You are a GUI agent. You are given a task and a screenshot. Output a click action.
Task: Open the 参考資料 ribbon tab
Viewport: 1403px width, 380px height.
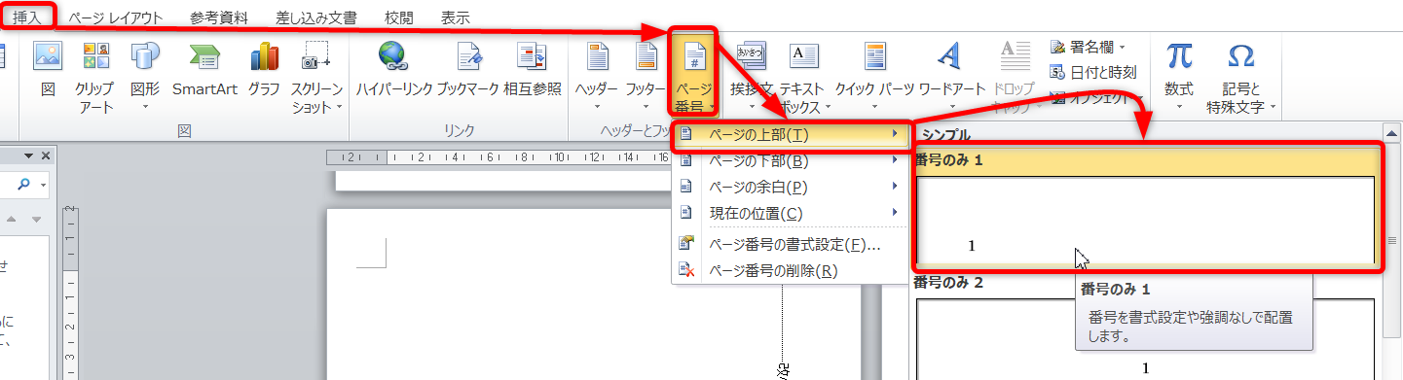pyautogui.click(x=219, y=17)
